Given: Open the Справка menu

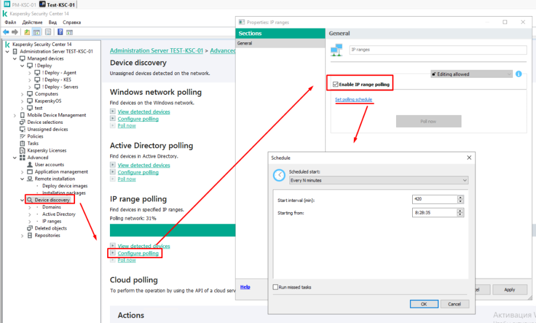Looking at the screenshot, I should [x=72, y=22].
